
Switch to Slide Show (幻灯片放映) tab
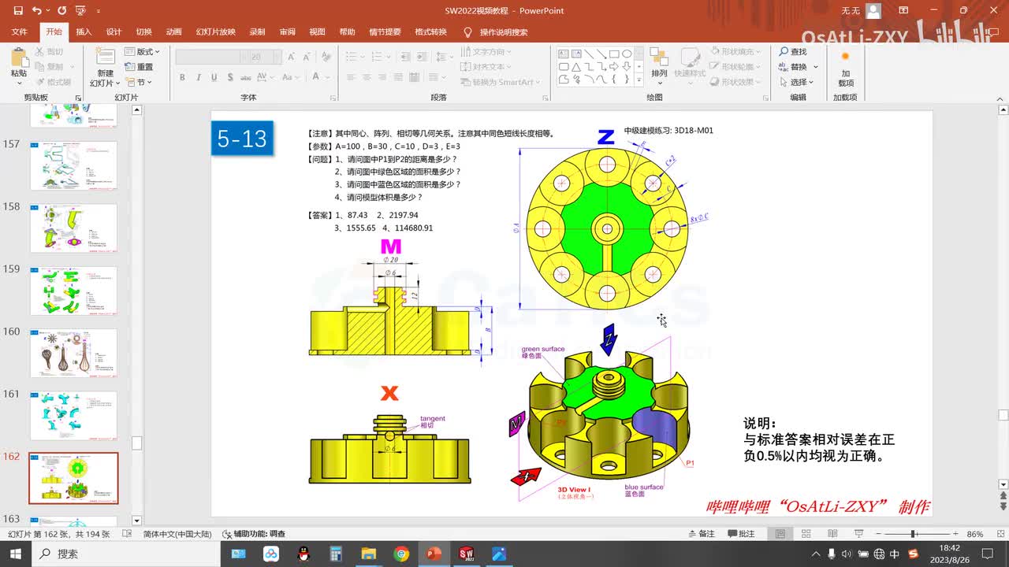pyautogui.click(x=216, y=32)
